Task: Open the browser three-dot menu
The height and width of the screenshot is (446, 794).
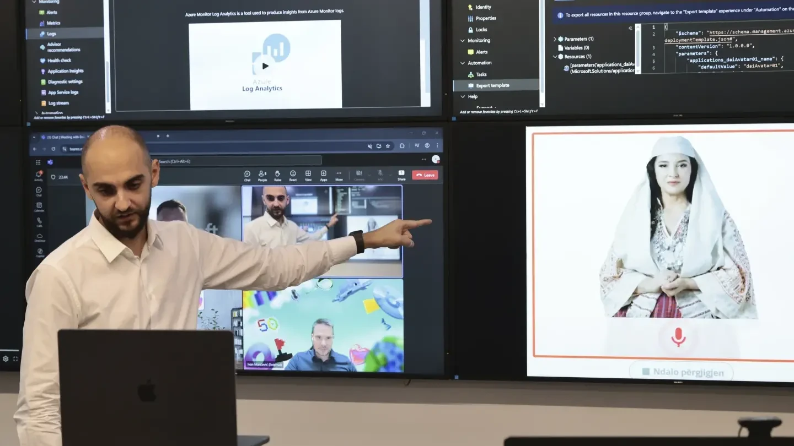Action: 438,146
